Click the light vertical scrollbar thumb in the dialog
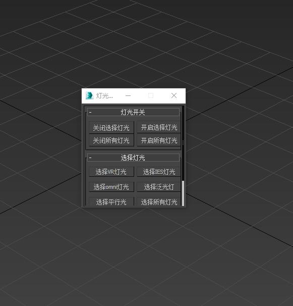This screenshot has width=293, height=306. click(x=183, y=193)
